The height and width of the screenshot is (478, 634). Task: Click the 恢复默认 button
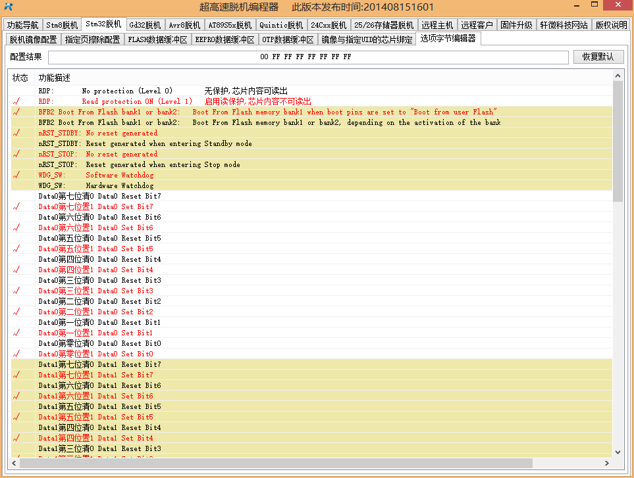pos(598,57)
